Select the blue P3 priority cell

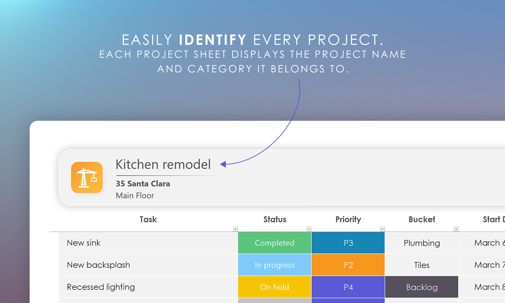[x=348, y=243]
